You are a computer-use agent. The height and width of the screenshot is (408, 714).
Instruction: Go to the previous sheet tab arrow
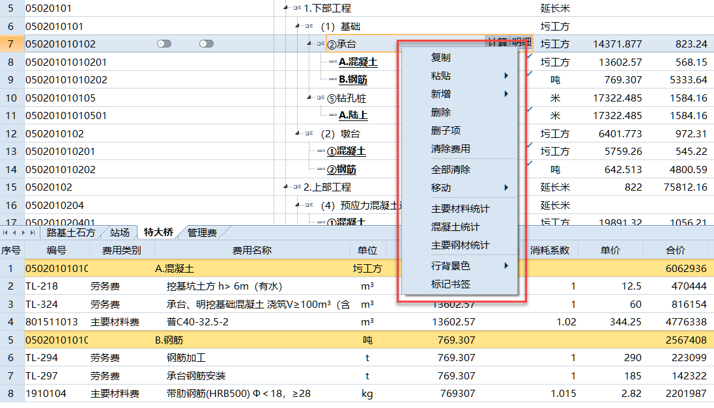click(15, 232)
